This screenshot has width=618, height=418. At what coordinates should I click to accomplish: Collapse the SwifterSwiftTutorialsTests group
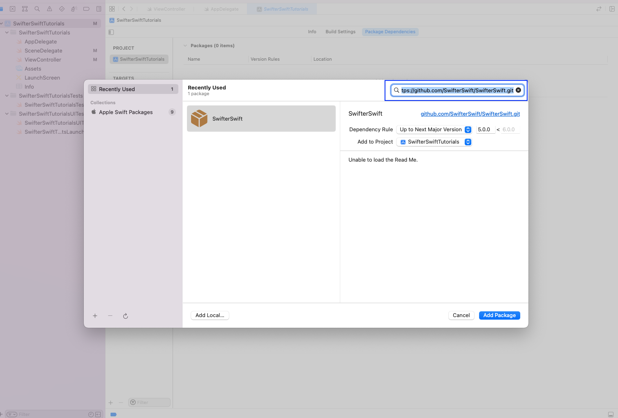click(7, 96)
